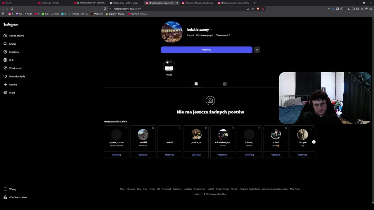Open Powiadomienia heart notifications
374x210 pixels.
point(14,76)
